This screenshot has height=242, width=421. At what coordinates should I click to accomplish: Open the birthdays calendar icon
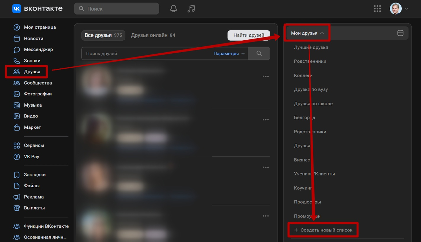[x=400, y=33]
